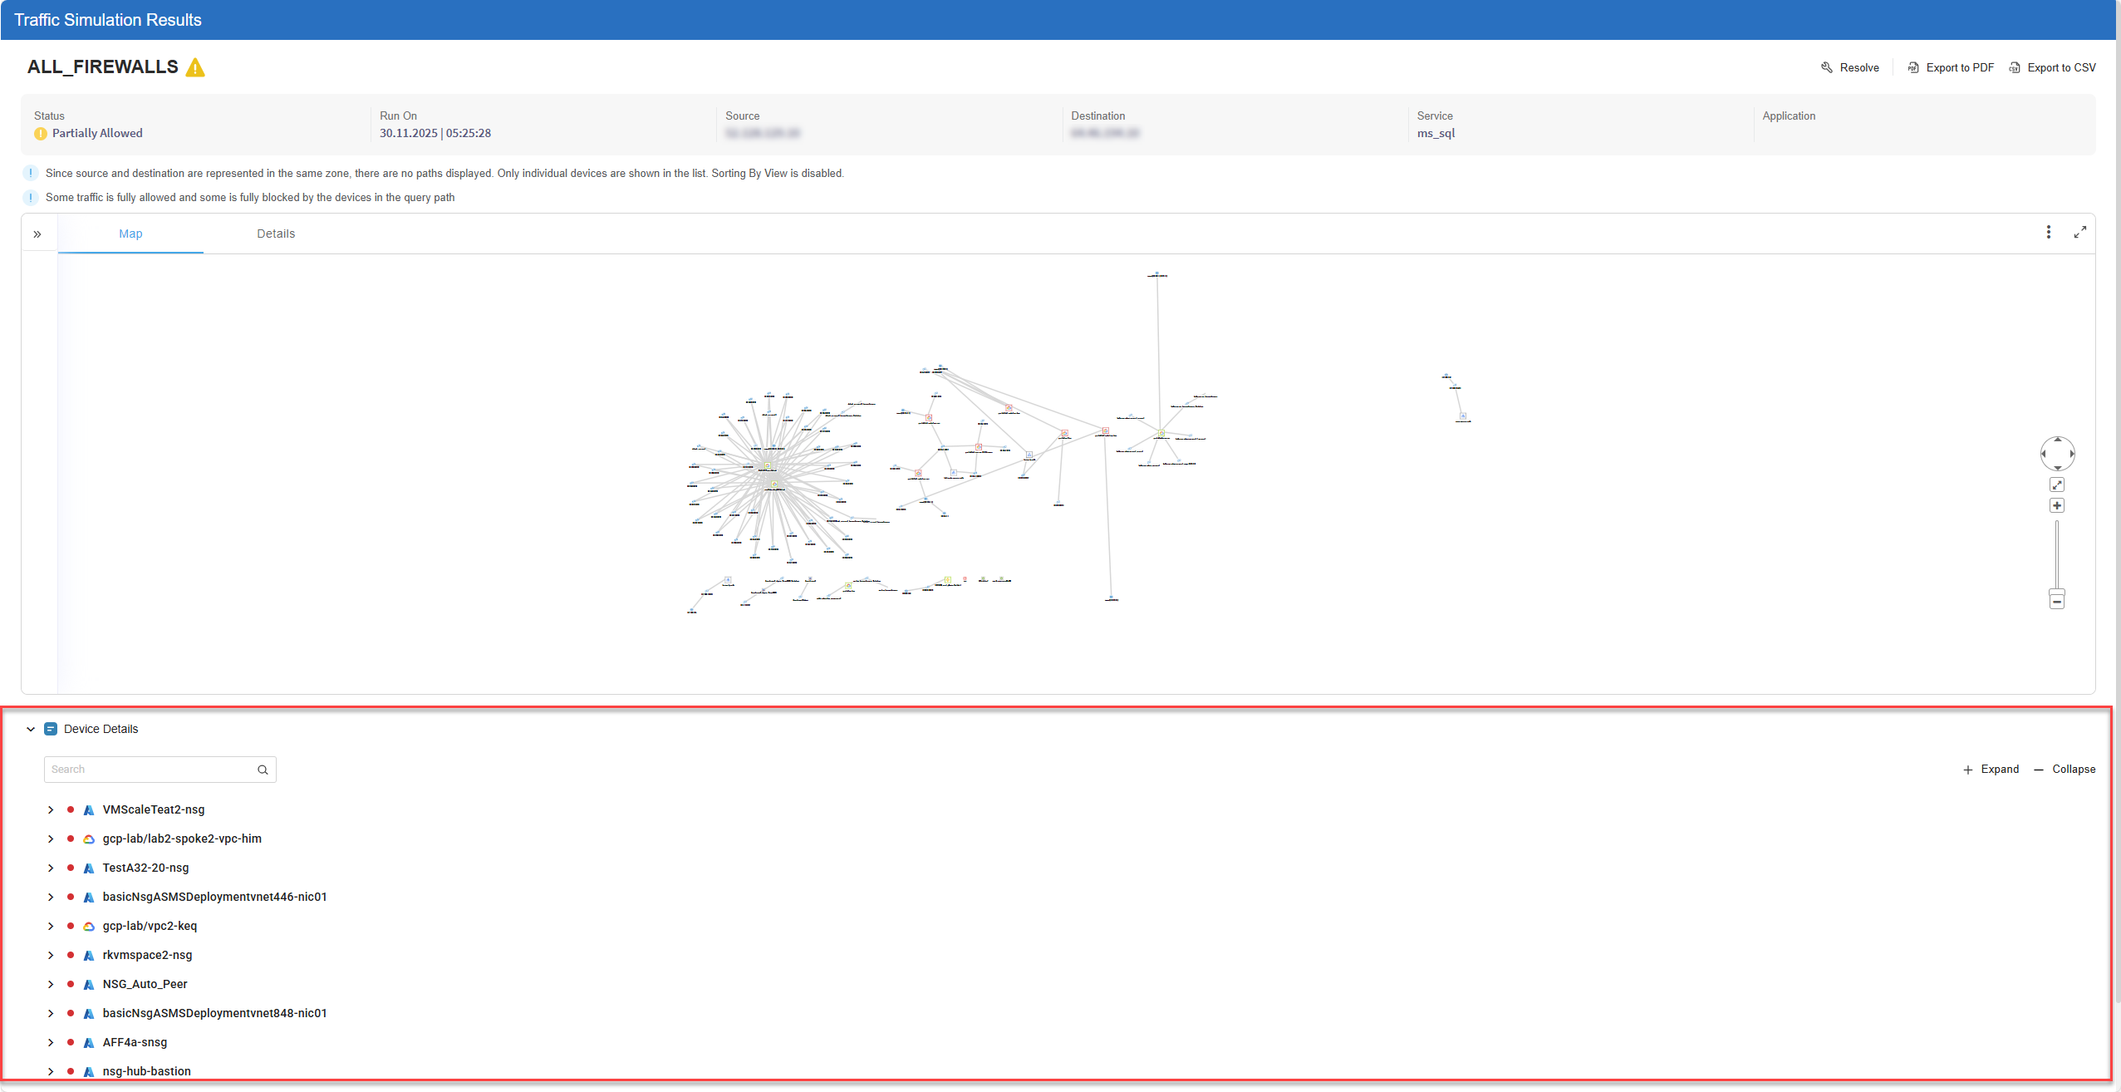2121x1092 pixels.
Task: Toggle the Device Details checkbox
Action: tap(51, 729)
